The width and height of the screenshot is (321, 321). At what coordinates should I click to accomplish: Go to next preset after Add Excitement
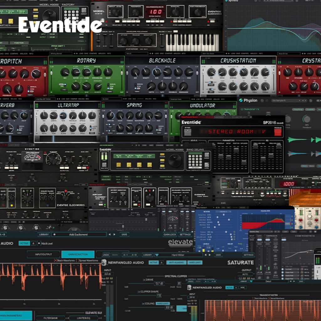pos(114,234)
